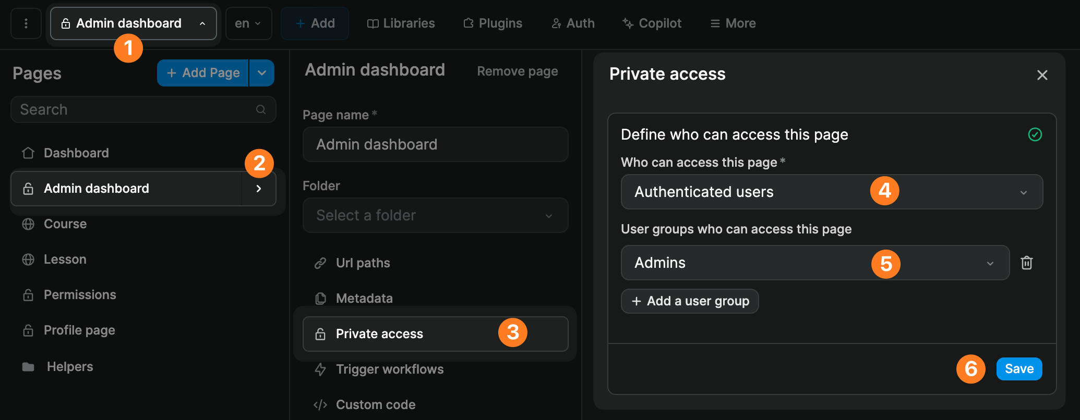Expand the Add Page dropdown arrow
Viewport: 1080px width, 420px height.
click(x=262, y=73)
